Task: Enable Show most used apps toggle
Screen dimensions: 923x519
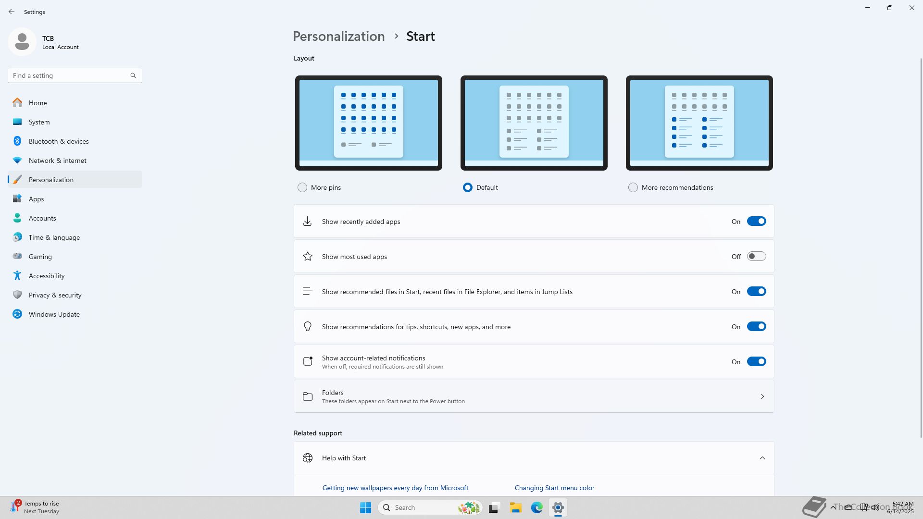Action: [x=756, y=257]
